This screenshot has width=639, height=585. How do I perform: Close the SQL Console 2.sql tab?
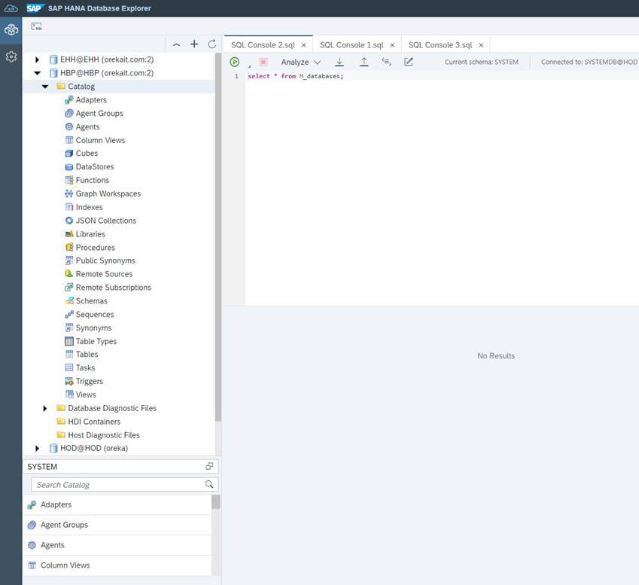coord(303,45)
